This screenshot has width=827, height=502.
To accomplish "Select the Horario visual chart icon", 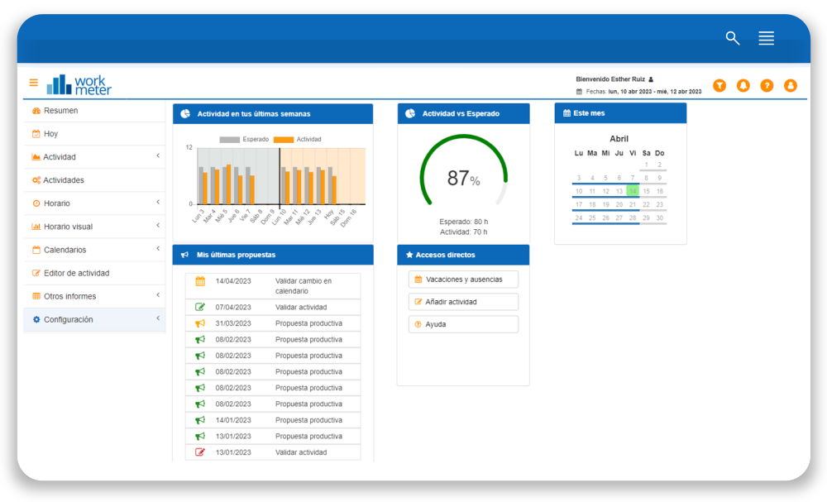I will (x=36, y=226).
